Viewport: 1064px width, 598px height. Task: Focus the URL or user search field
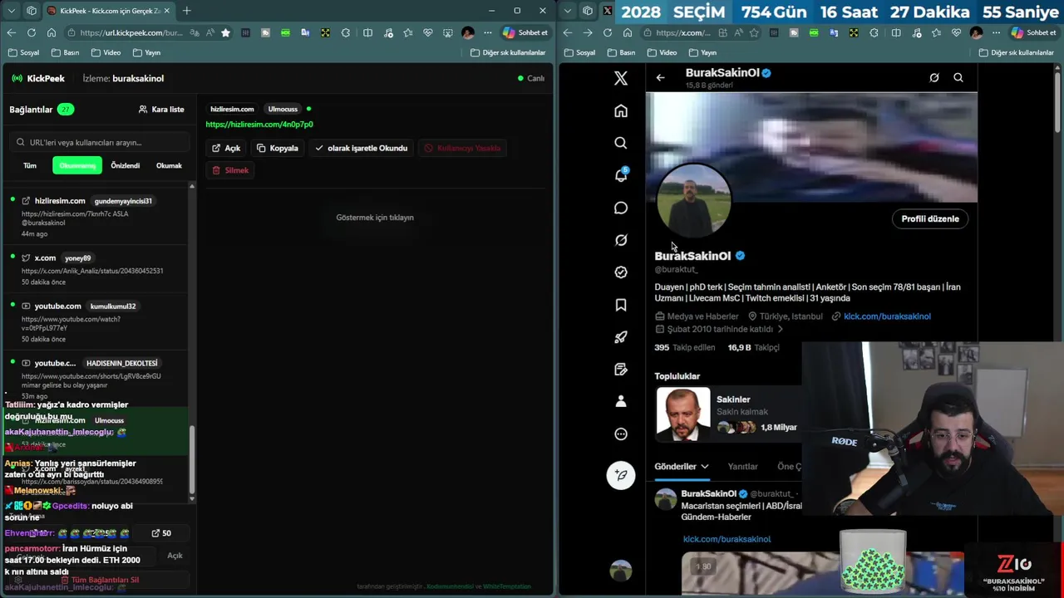(x=100, y=142)
